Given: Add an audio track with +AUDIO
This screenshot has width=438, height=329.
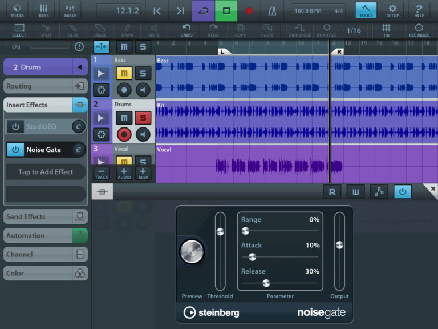Looking at the screenshot, I should point(124,174).
